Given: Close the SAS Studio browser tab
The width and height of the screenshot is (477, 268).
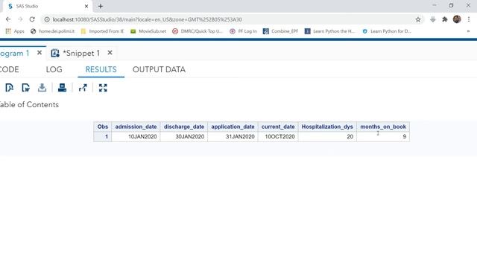Looking at the screenshot, I should pos(86,6).
